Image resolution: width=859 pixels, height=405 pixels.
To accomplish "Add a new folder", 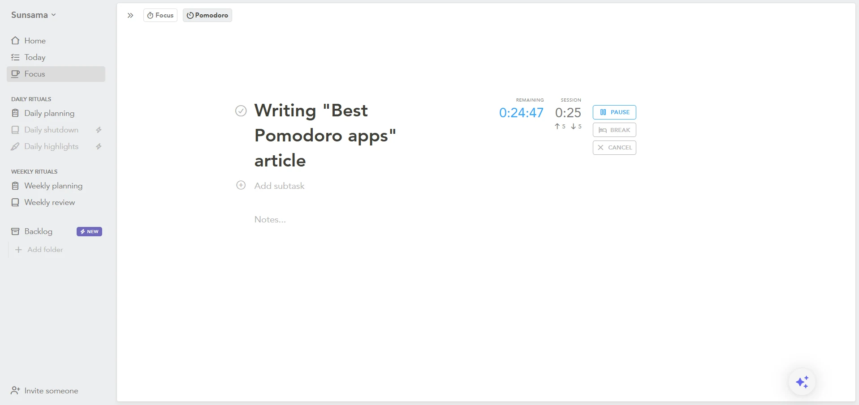I will [39, 250].
